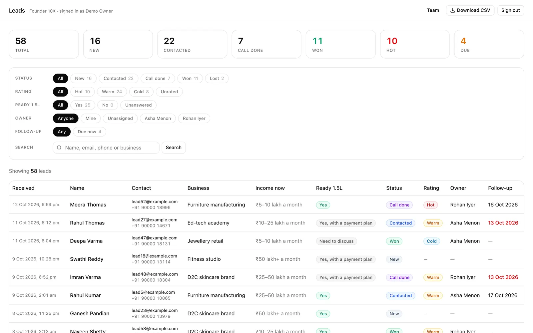Filter owner to Rohan Iyer chip
Viewport: 533px width, 333px height.
[x=194, y=118]
